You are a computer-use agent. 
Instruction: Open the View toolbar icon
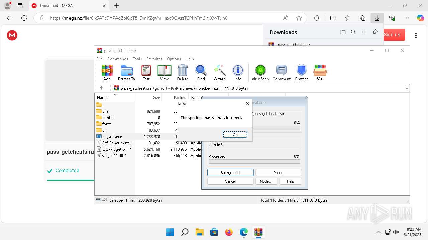click(x=164, y=73)
